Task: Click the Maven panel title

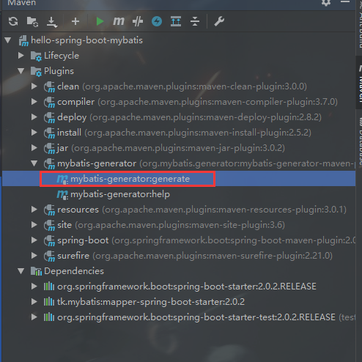Action: 22,3
